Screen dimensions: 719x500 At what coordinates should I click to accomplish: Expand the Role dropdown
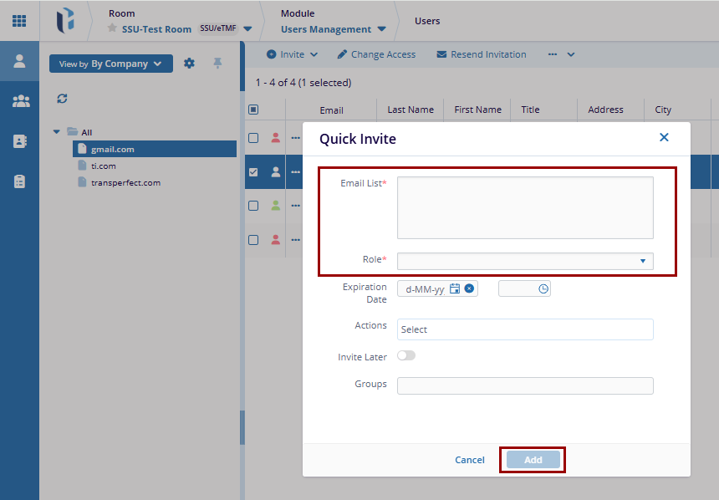pos(642,261)
